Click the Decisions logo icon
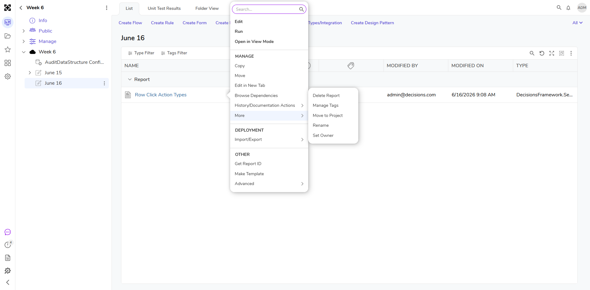The height and width of the screenshot is (290, 590). 7,8
